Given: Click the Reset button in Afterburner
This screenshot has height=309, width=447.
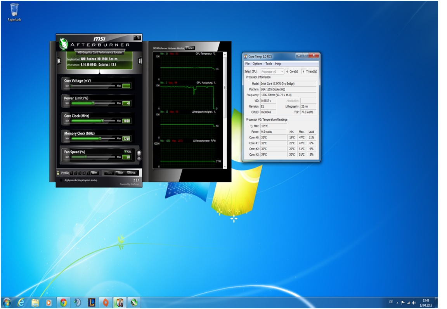Looking at the screenshot, I should pos(120,173).
